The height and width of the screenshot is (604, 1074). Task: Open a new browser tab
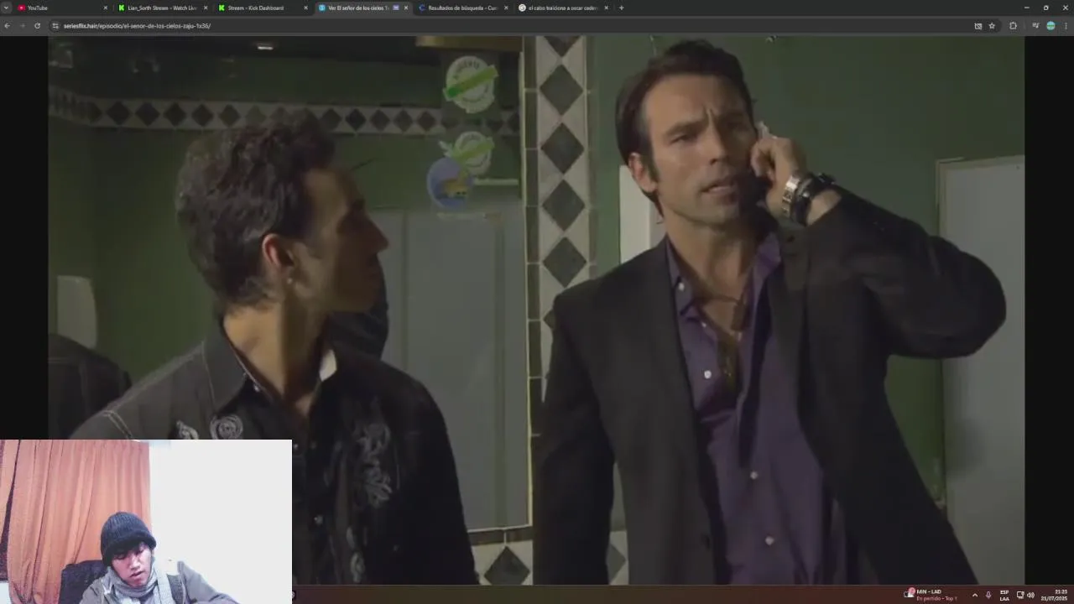click(x=621, y=8)
